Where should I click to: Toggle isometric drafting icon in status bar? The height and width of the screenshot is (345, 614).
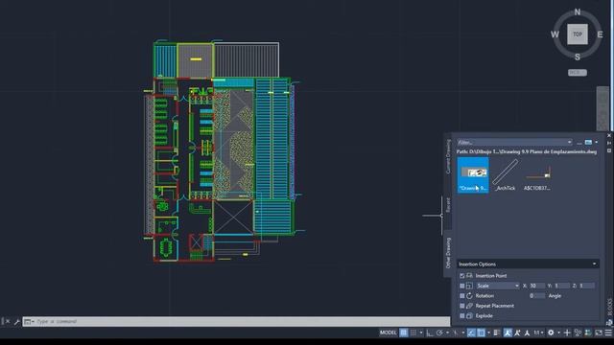click(456, 333)
